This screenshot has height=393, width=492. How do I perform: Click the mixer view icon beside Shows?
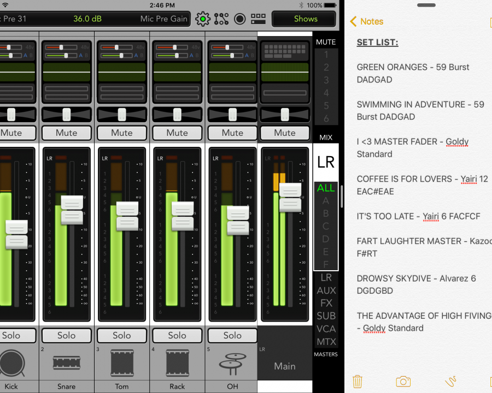point(258,19)
